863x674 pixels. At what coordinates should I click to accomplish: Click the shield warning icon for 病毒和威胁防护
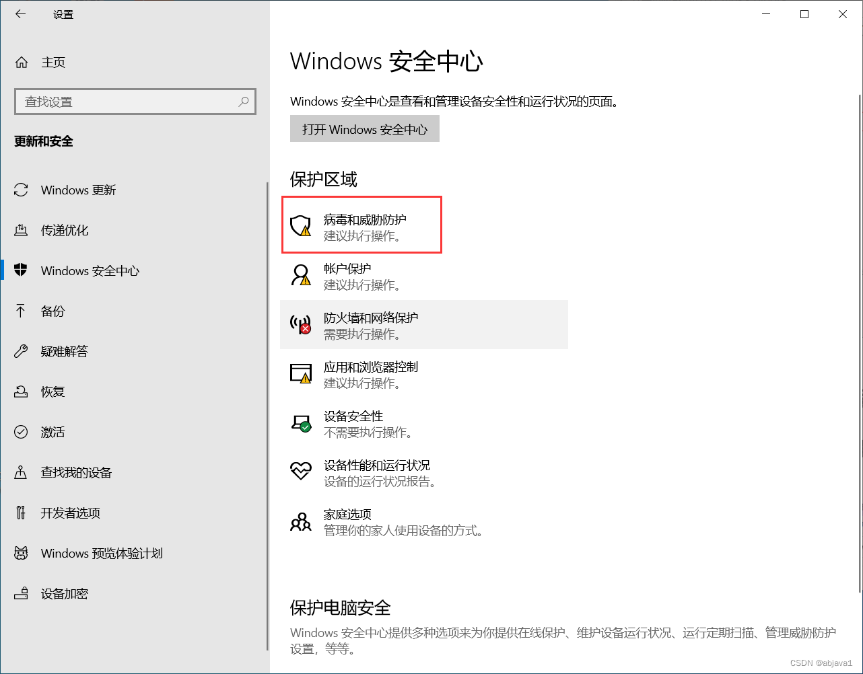[301, 226]
